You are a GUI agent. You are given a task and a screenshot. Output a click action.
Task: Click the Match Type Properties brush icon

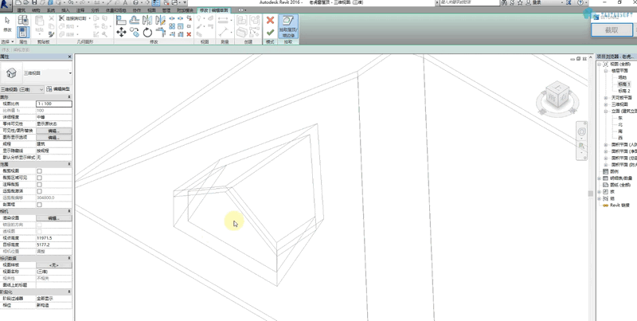click(51, 34)
